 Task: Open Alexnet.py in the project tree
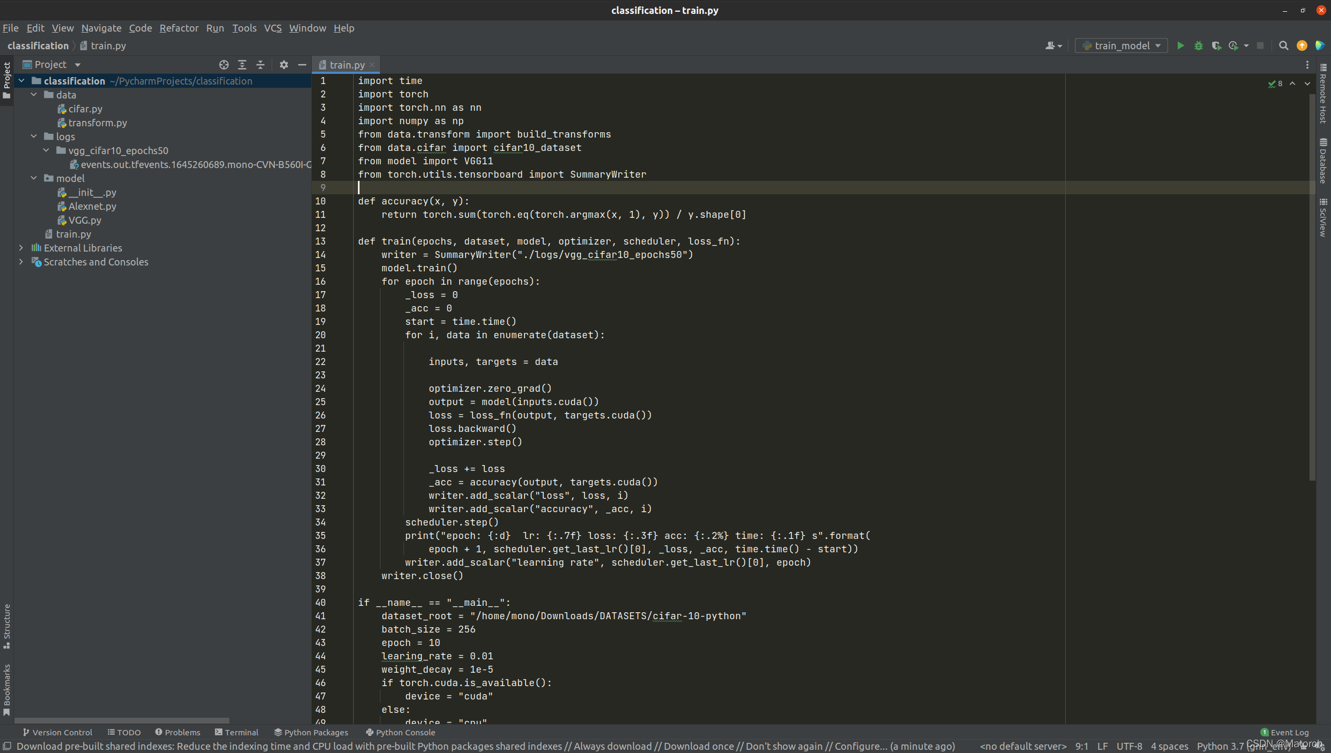click(x=92, y=206)
